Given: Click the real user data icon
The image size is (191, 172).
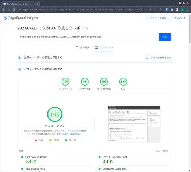Looking at the screenshot, I should pos(19,57).
